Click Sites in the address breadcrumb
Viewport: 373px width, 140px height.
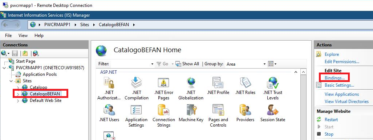(85, 25)
